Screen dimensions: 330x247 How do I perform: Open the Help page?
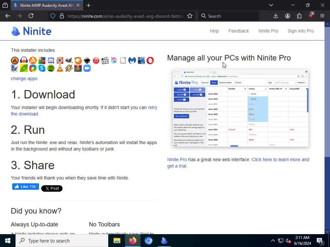pos(214,31)
